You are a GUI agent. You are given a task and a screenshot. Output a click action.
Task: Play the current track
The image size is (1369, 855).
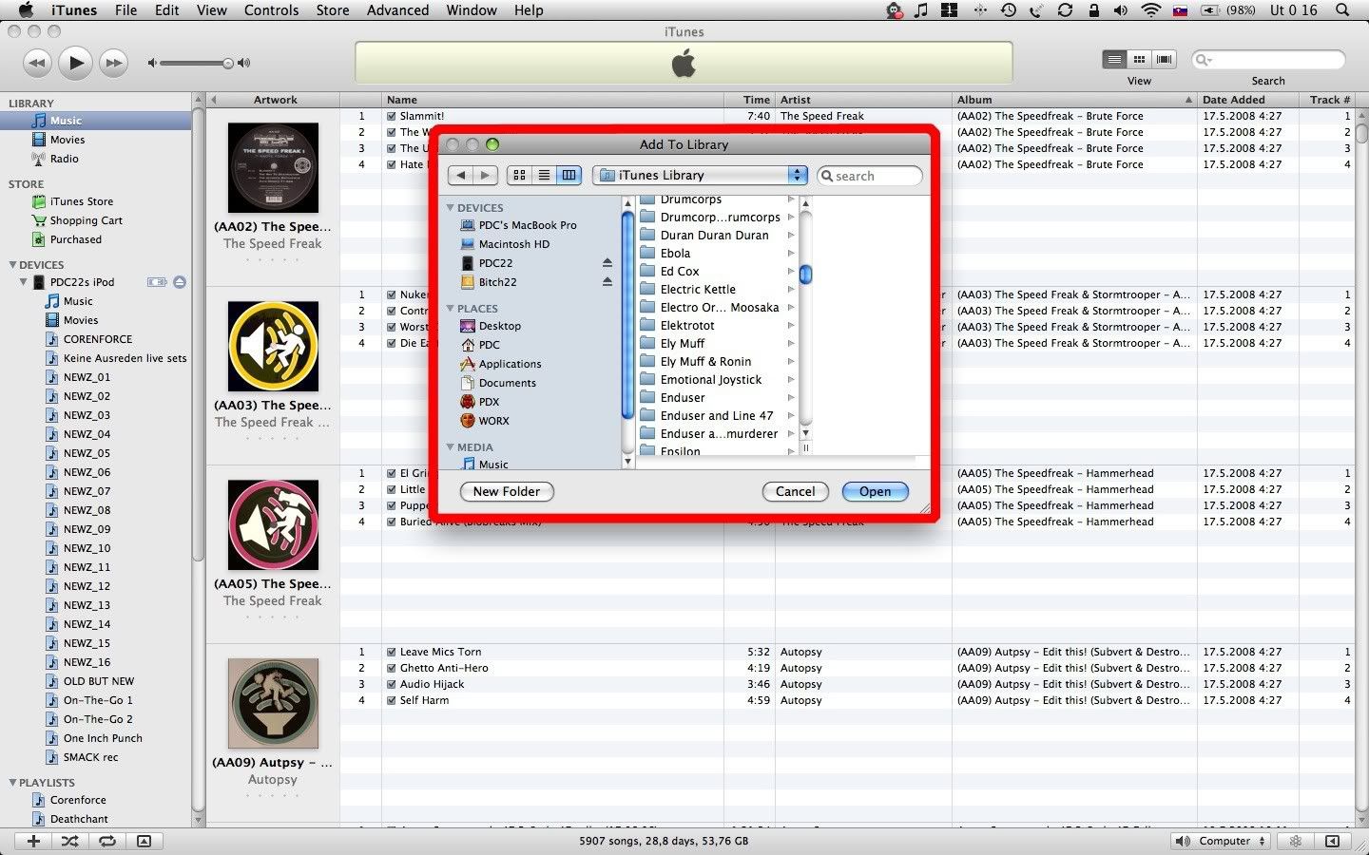point(75,64)
